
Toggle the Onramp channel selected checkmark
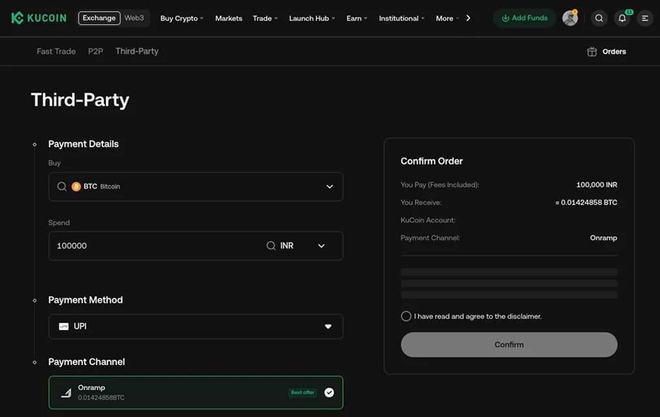pos(329,393)
